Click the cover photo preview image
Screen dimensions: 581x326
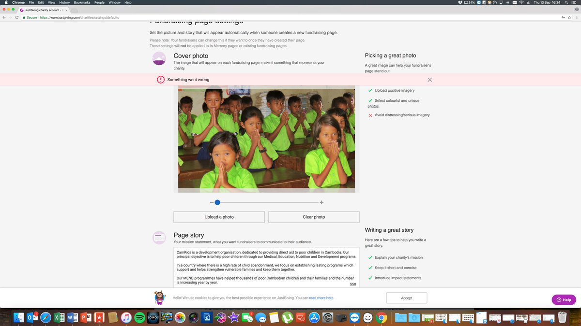point(266,139)
